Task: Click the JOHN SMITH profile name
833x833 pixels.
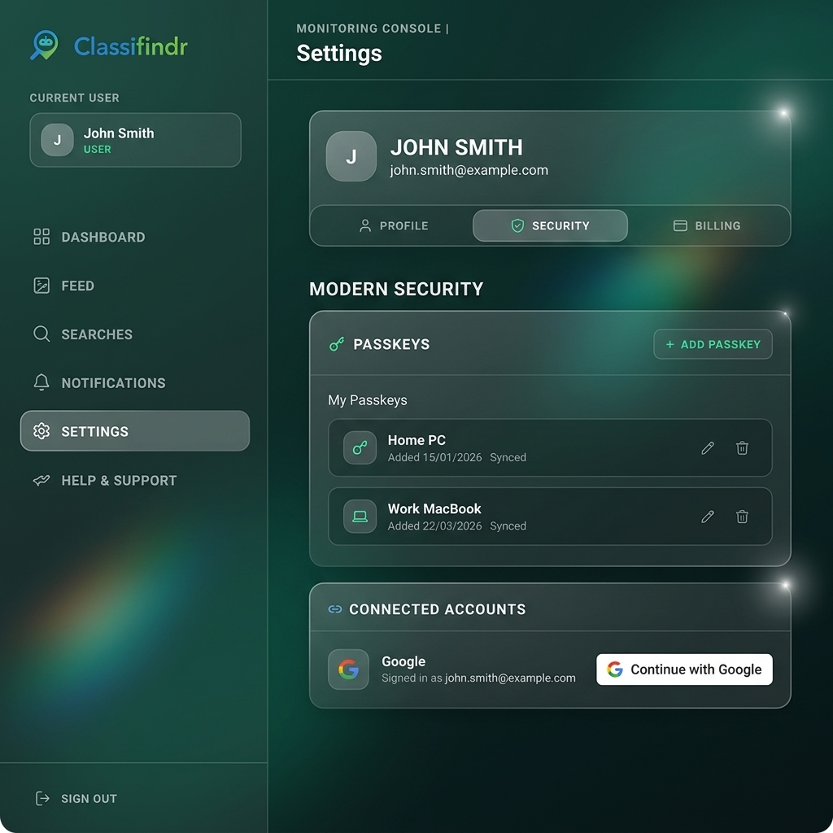Action: coord(456,147)
